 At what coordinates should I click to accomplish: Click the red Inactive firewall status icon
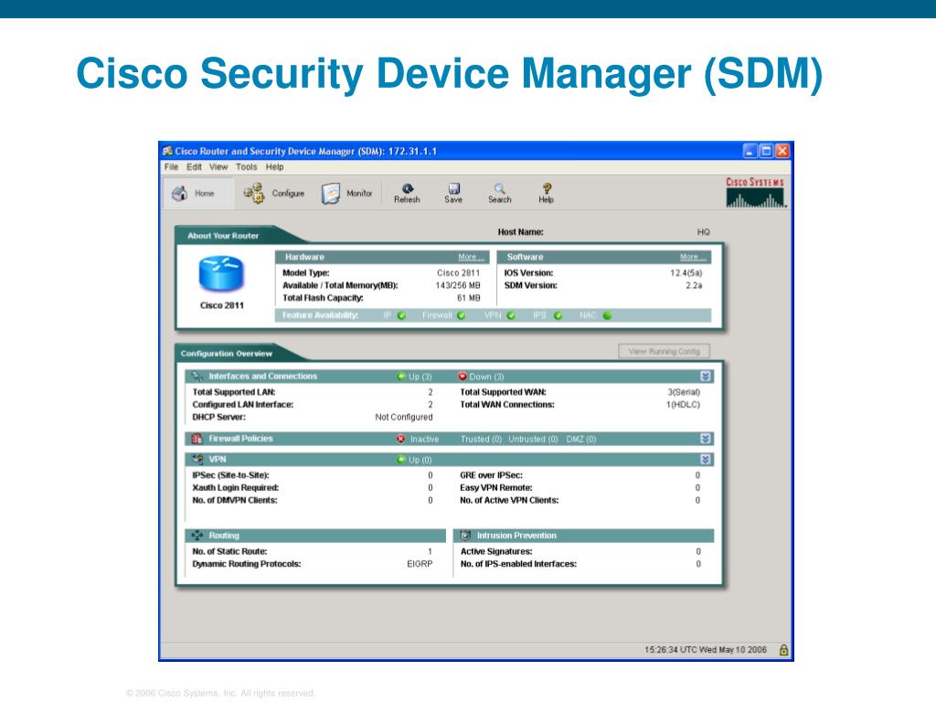click(x=401, y=439)
